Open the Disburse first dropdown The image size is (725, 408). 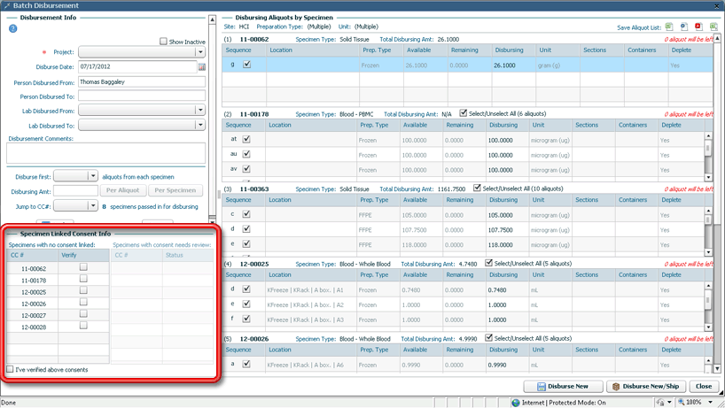(x=92, y=176)
